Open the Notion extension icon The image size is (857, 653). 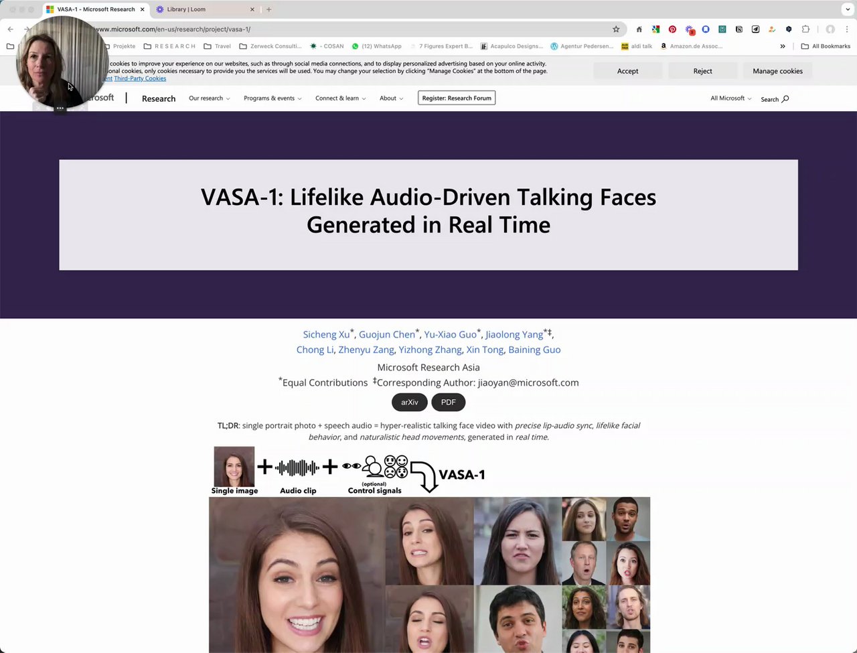coord(738,29)
